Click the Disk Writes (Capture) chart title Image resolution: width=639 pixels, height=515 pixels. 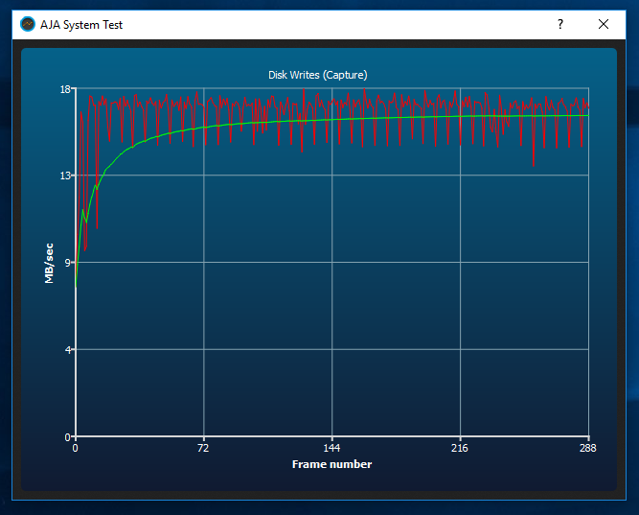(318, 75)
